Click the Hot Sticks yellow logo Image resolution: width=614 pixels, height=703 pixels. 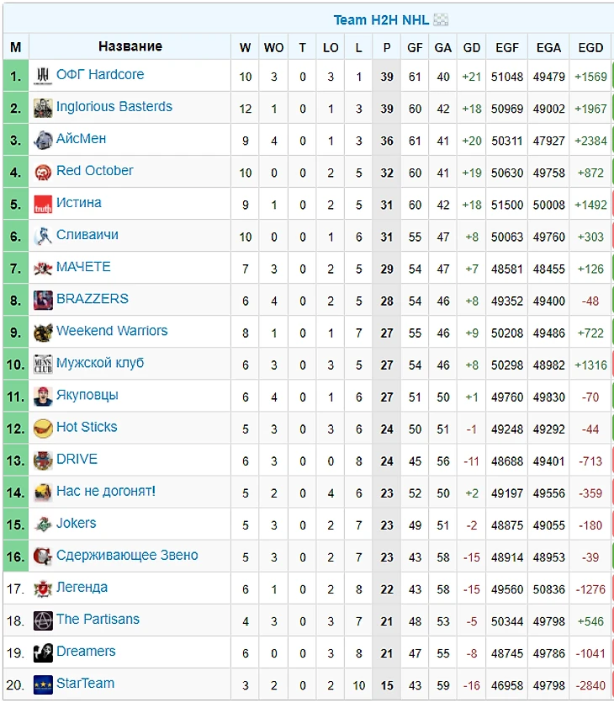click(x=43, y=429)
